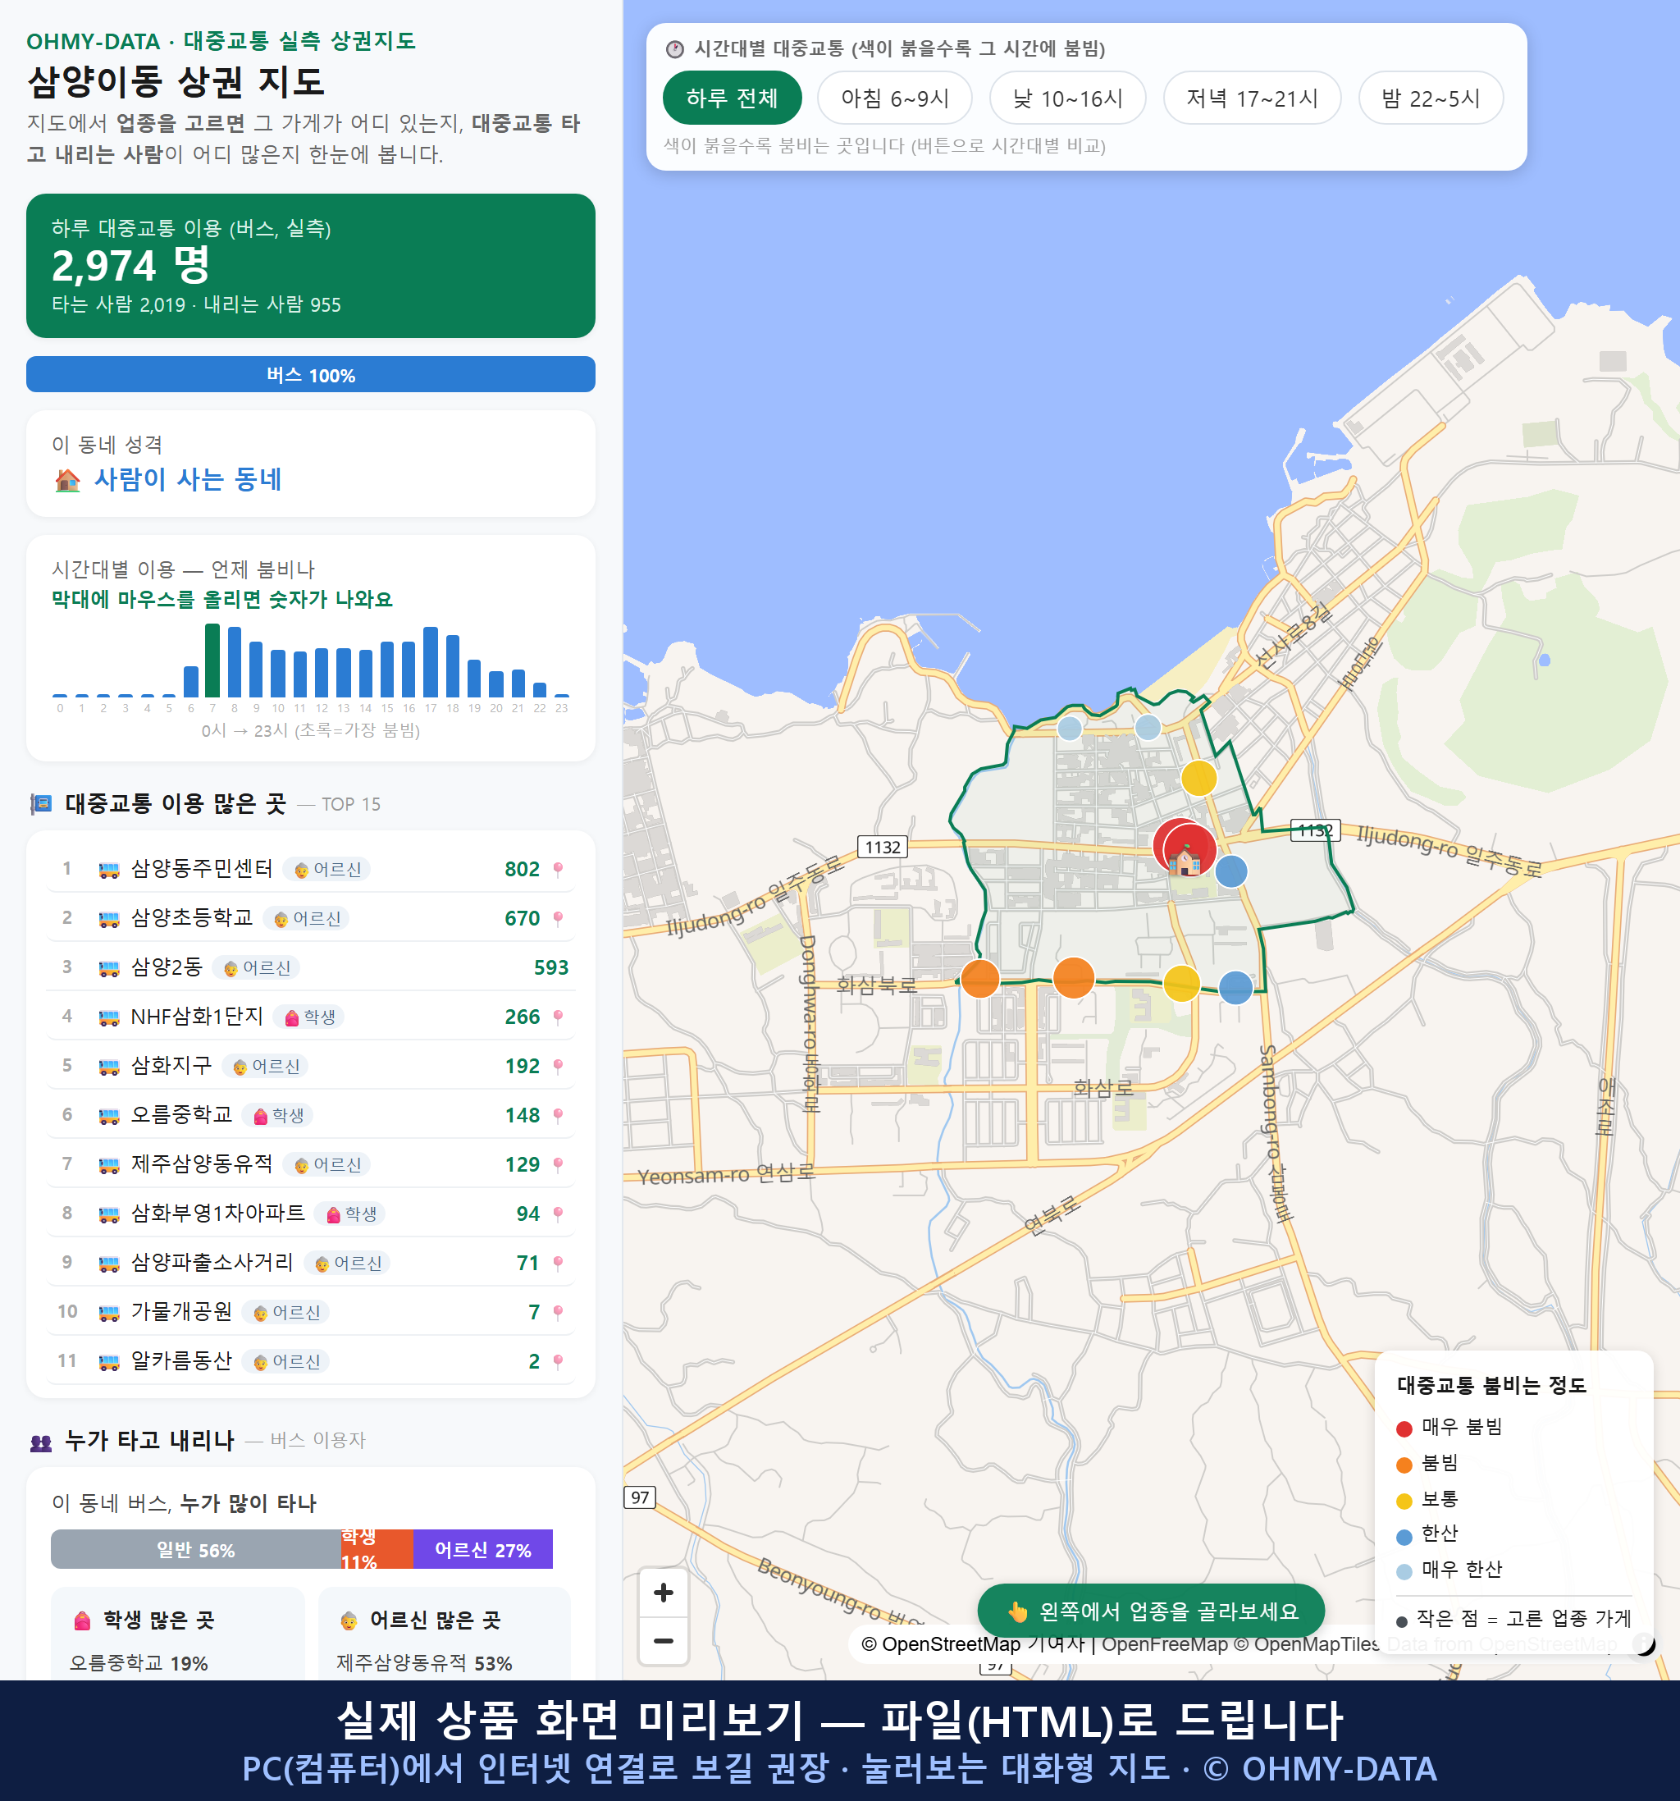The width and height of the screenshot is (1680, 1801).
Task: Click the 학생 tag on 오름중학교 row
Action: click(x=278, y=1115)
